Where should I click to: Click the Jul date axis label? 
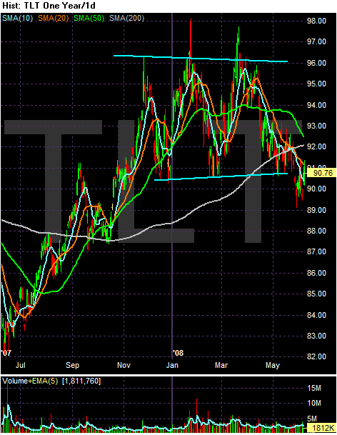coord(20,365)
